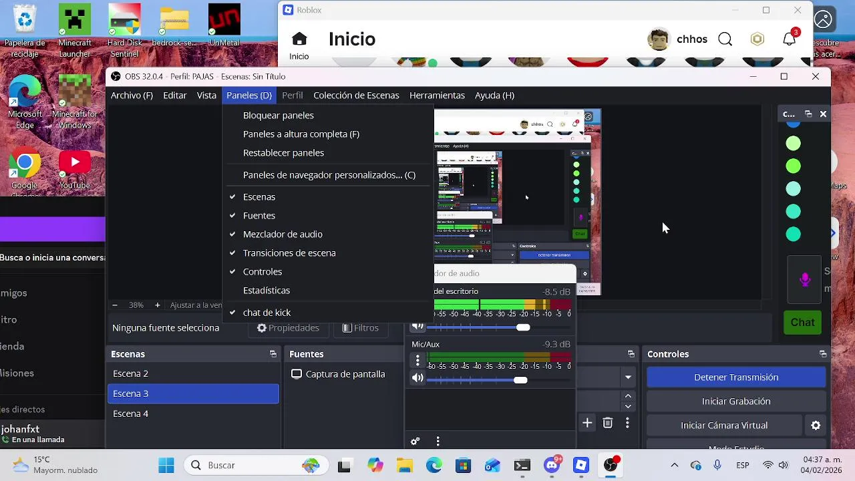
Task: Open Hard Disk Sentinel desktop icon
Action: point(124,31)
